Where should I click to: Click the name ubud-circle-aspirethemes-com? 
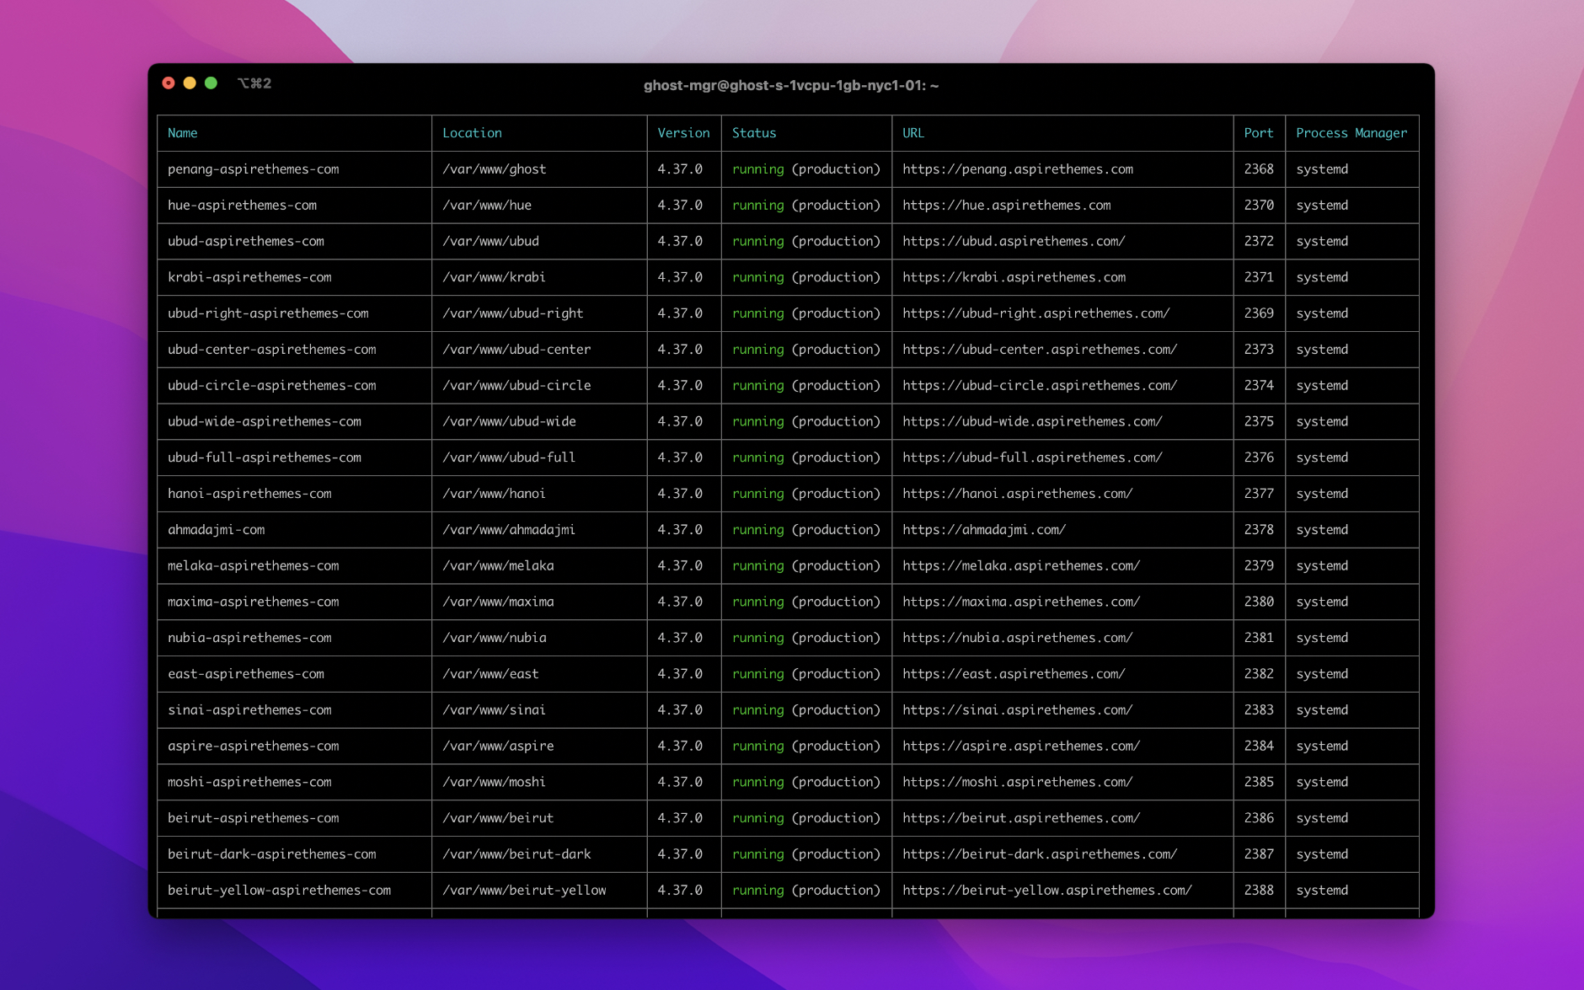(271, 386)
